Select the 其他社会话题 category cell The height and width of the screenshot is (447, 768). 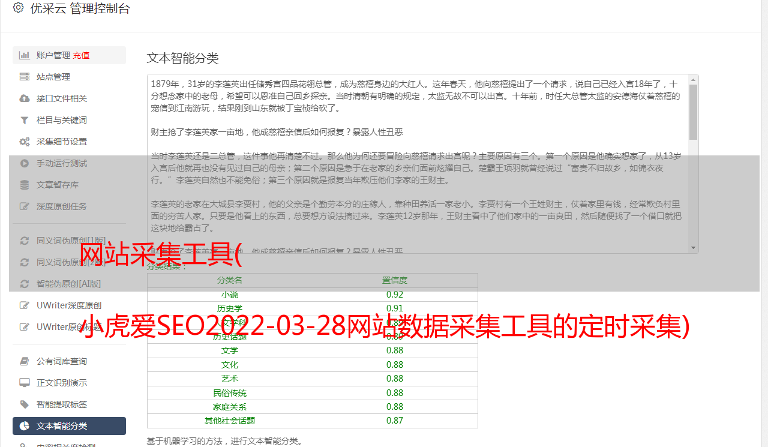pos(230,421)
